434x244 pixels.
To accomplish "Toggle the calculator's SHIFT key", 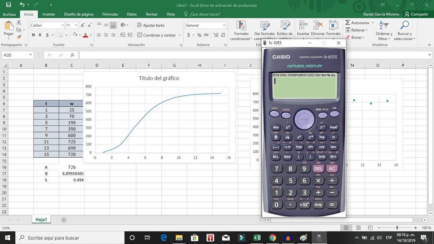I will (x=274, y=114).
